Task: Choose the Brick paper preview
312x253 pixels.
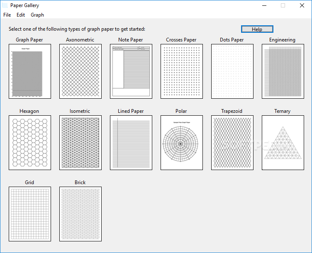Action: coord(80,214)
